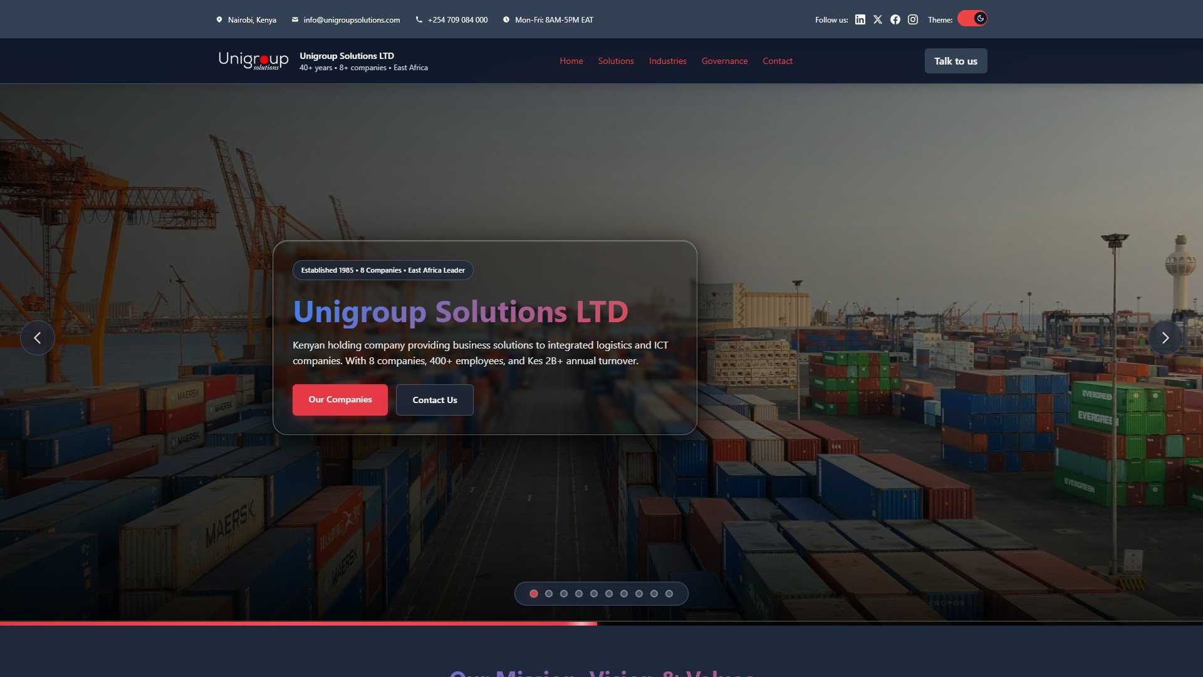Click the Our Companies button
The width and height of the screenshot is (1203, 677).
pyautogui.click(x=340, y=399)
